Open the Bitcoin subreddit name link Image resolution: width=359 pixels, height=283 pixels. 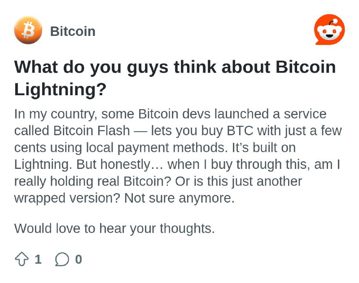click(x=73, y=31)
